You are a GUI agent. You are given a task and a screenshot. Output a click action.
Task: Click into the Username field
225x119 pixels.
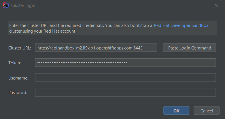pos(126,78)
